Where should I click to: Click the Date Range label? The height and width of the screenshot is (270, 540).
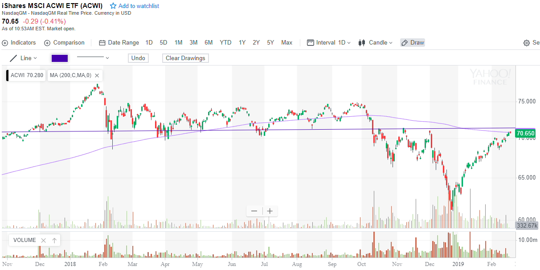(x=123, y=43)
